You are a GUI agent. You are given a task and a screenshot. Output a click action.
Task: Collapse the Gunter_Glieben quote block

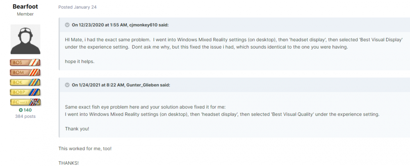click(67, 85)
